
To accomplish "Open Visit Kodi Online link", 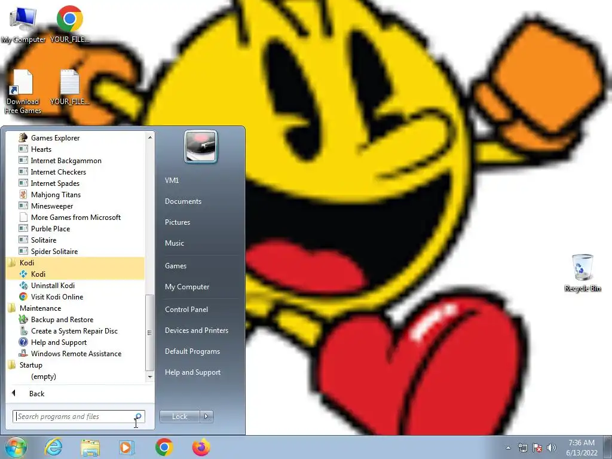I will pos(57,296).
